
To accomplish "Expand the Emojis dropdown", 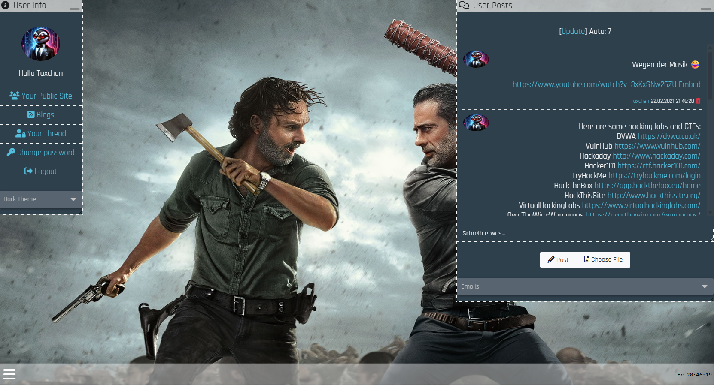I will click(585, 286).
